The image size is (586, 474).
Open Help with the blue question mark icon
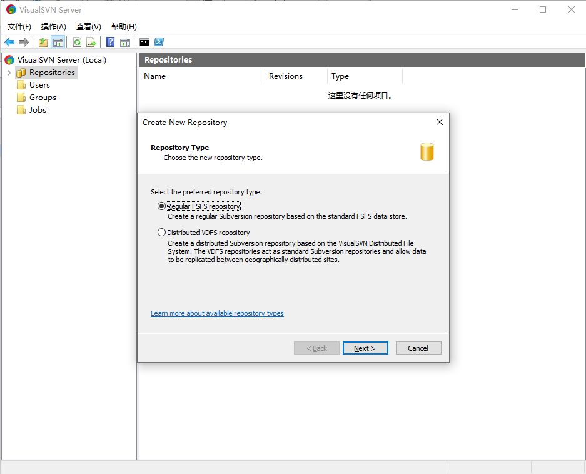click(x=110, y=42)
